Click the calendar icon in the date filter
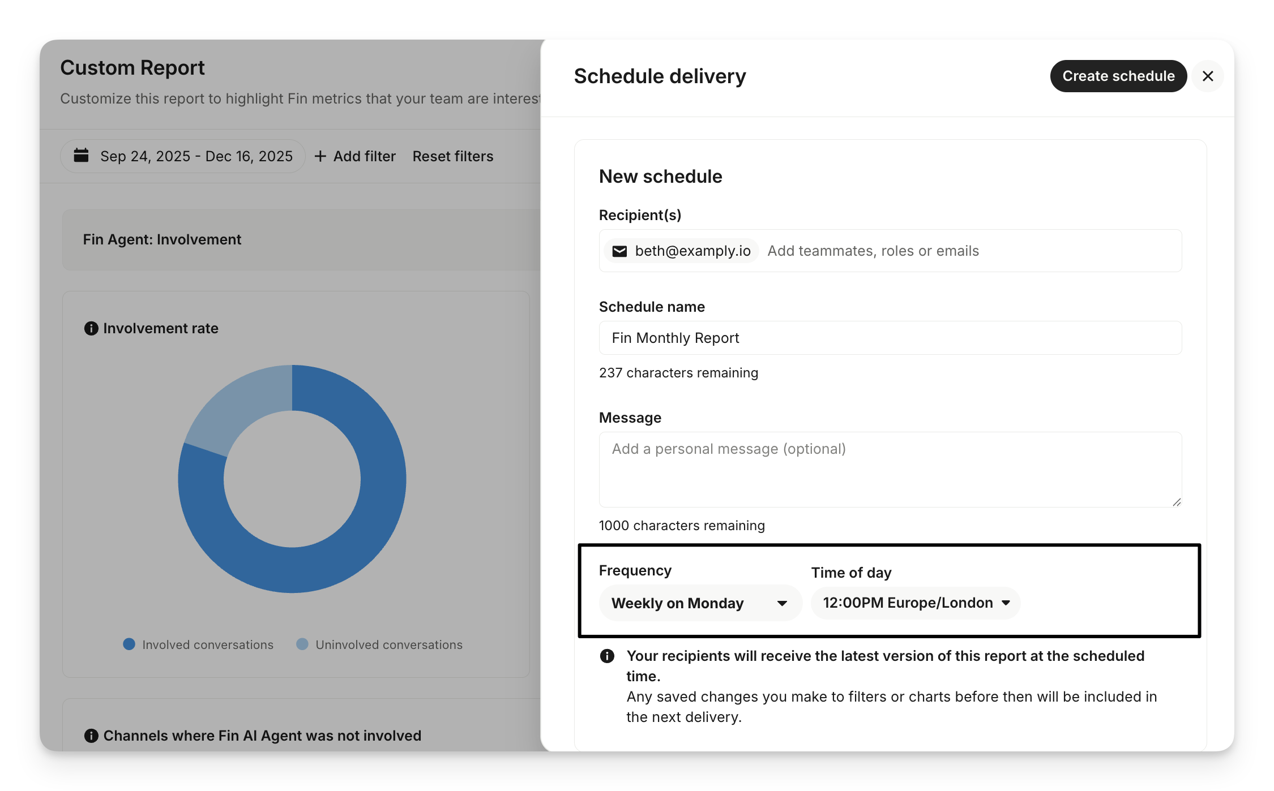This screenshot has width=1274, height=791. click(x=82, y=156)
